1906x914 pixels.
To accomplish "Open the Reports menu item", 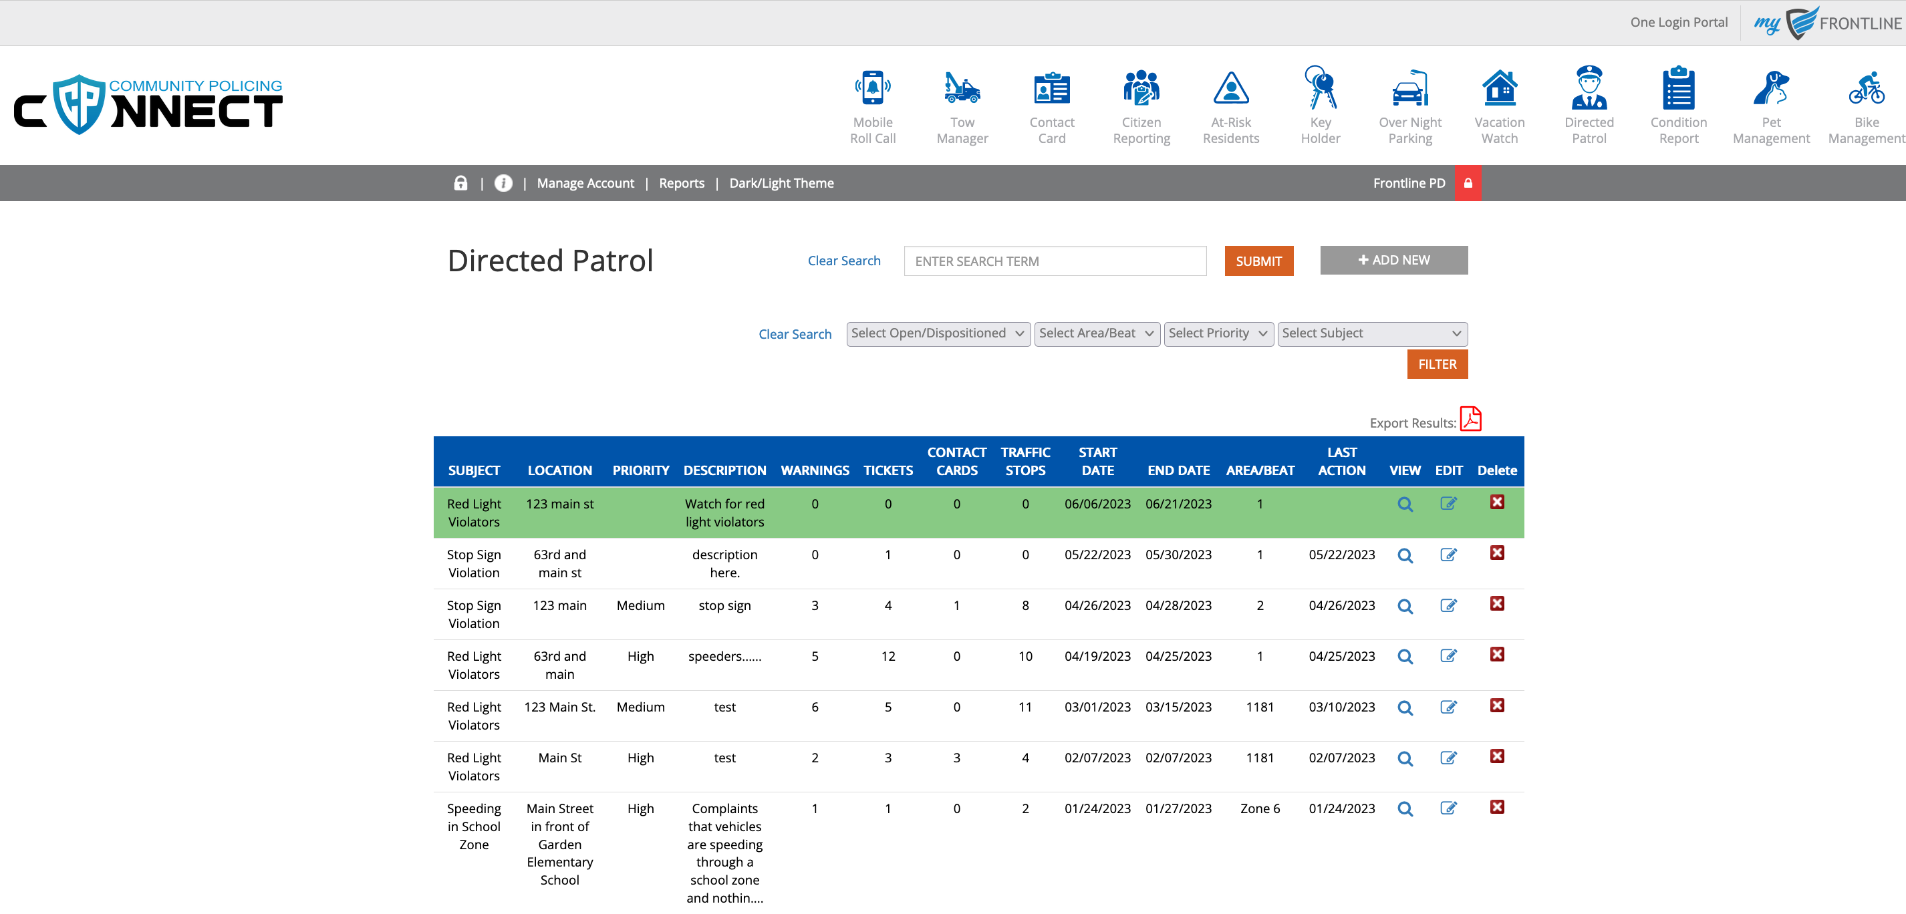I will click(681, 183).
